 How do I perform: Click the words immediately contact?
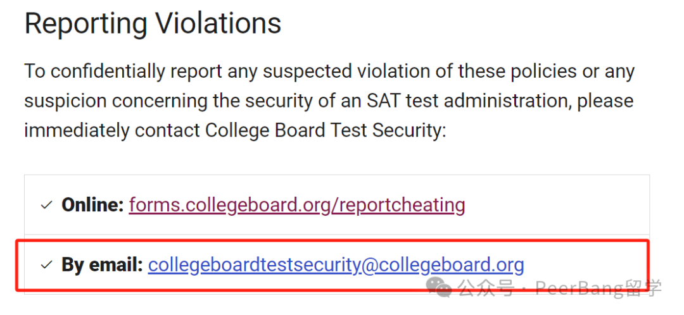tap(112, 130)
